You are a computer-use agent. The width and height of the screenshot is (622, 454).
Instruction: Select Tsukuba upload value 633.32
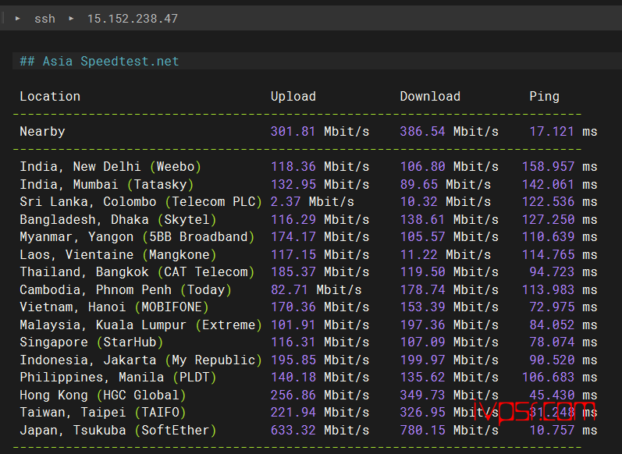point(293,431)
